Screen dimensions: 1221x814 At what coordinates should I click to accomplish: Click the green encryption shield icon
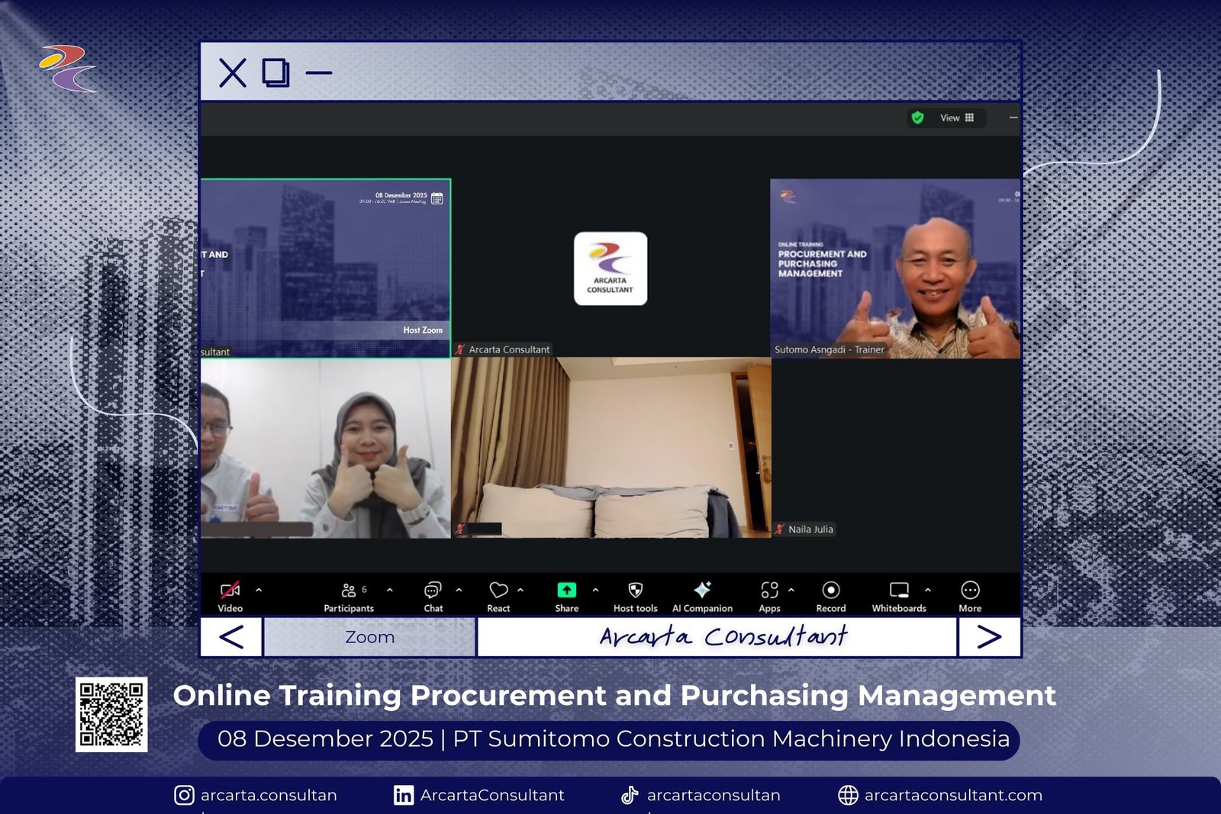pyautogui.click(x=917, y=117)
